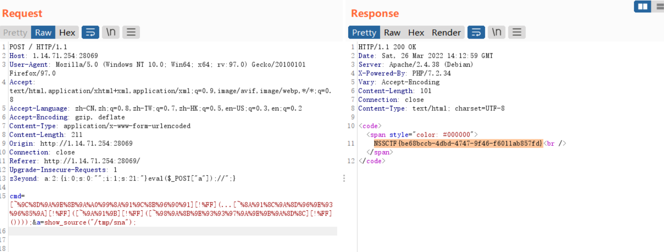Click the Date header in response
Screen dimensions: 664x252
(426, 56)
